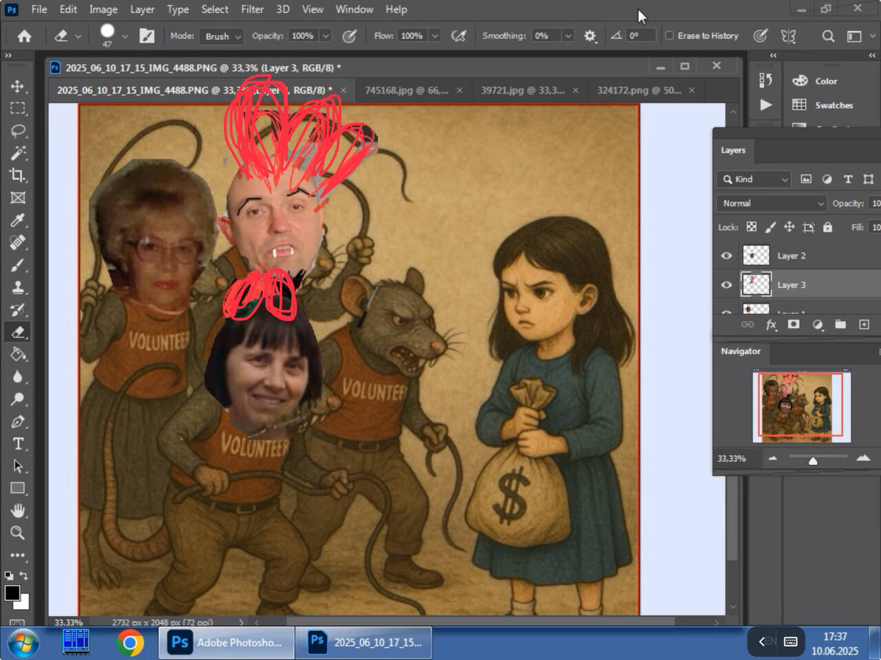Select the Rectangular Marquee tool
This screenshot has width=881, height=660.
pos(18,108)
